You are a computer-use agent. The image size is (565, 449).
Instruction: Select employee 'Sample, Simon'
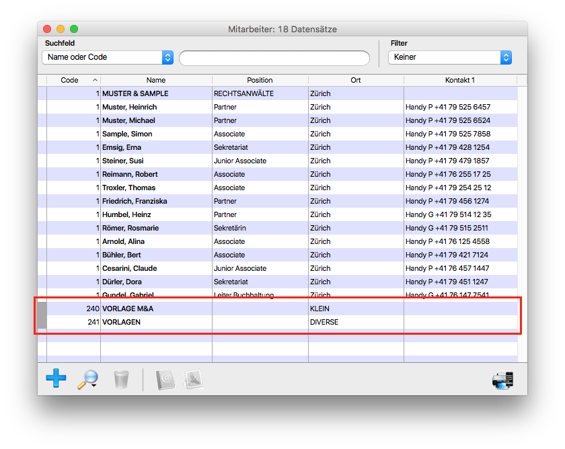point(278,134)
